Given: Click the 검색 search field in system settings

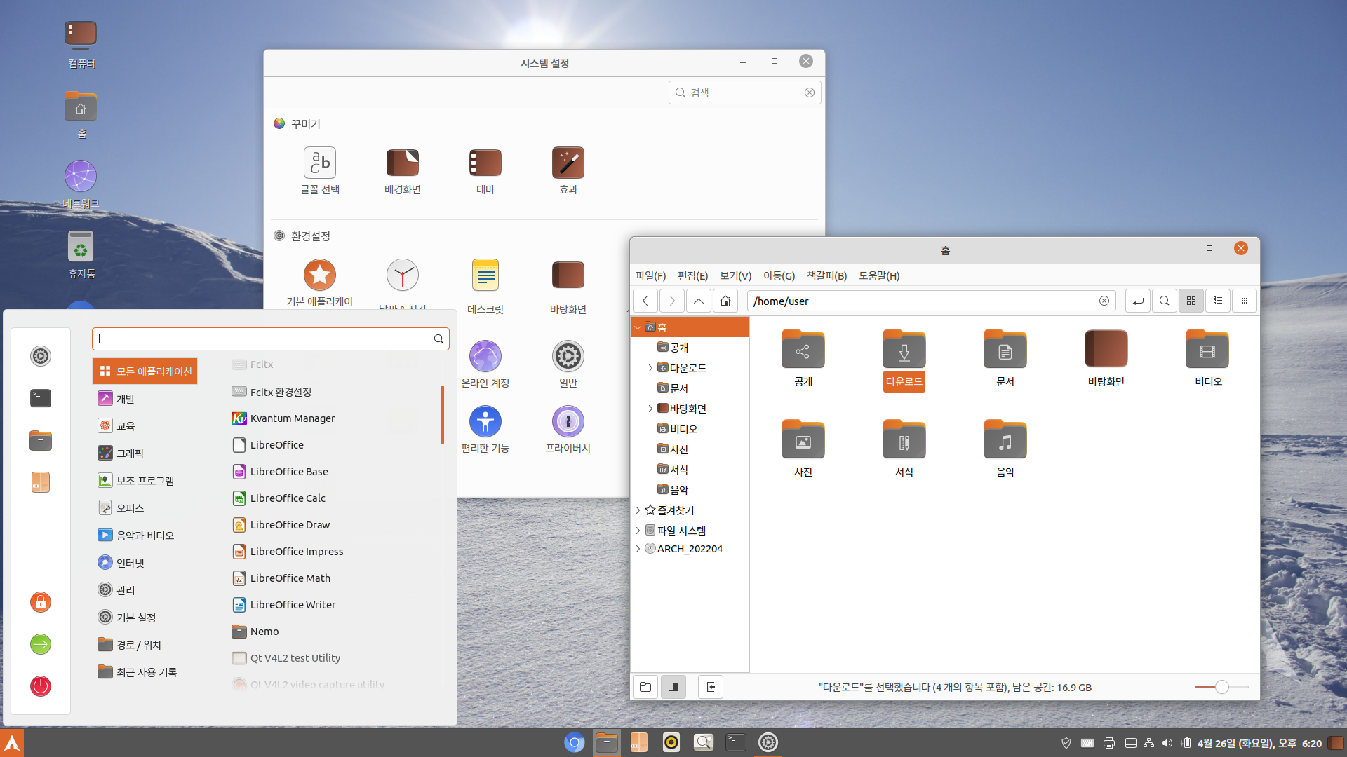Looking at the screenshot, I should (744, 93).
